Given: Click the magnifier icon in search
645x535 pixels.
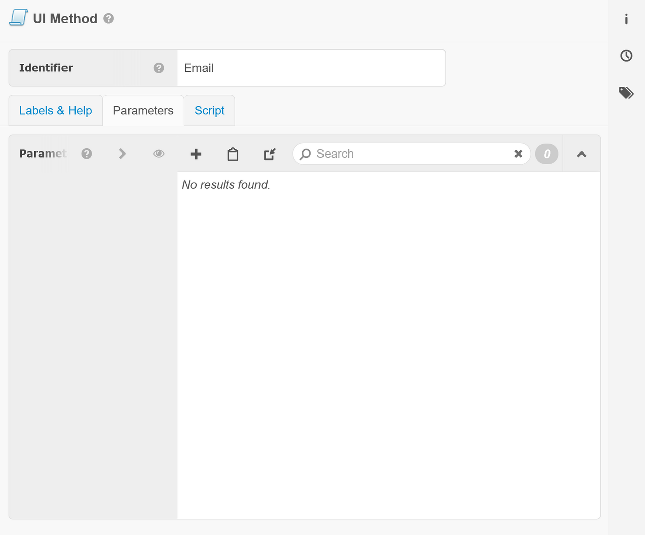Looking at the screenshot, I should 305,154.
